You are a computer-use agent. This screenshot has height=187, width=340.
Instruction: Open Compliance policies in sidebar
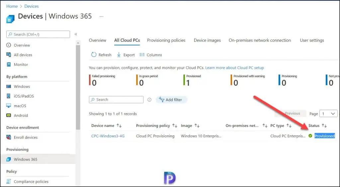(x=31, y=182)
